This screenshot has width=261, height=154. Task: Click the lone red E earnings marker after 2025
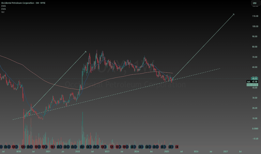[x=177, y=147]
